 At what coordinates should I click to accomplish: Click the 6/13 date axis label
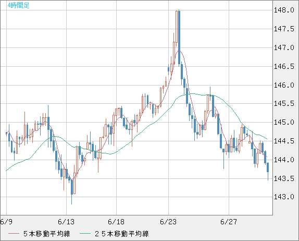(x=66, y=222)
